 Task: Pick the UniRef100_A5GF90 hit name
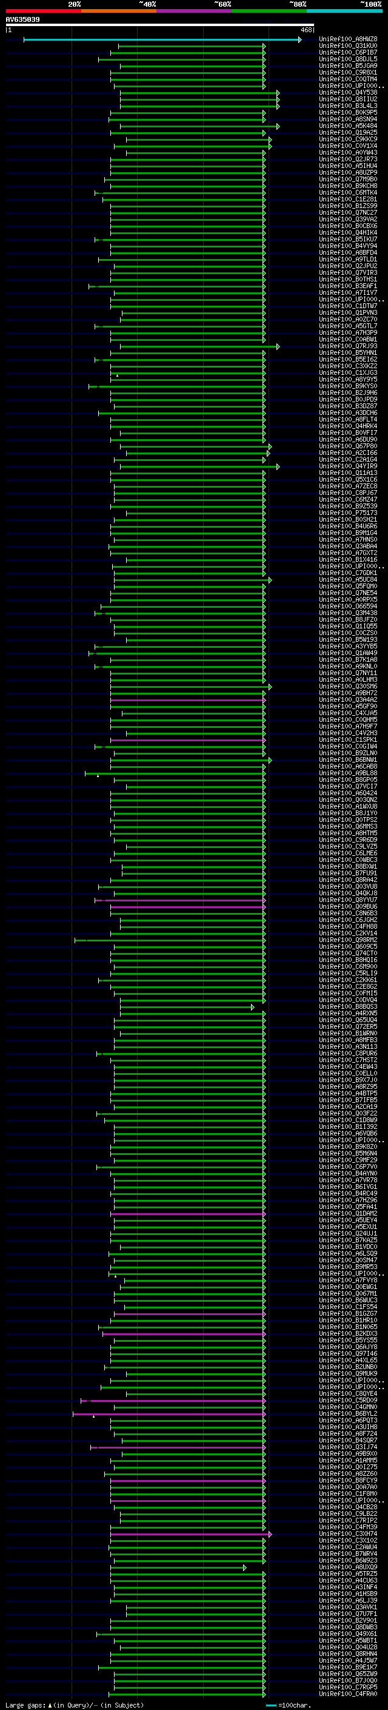[x=348, y=706]
